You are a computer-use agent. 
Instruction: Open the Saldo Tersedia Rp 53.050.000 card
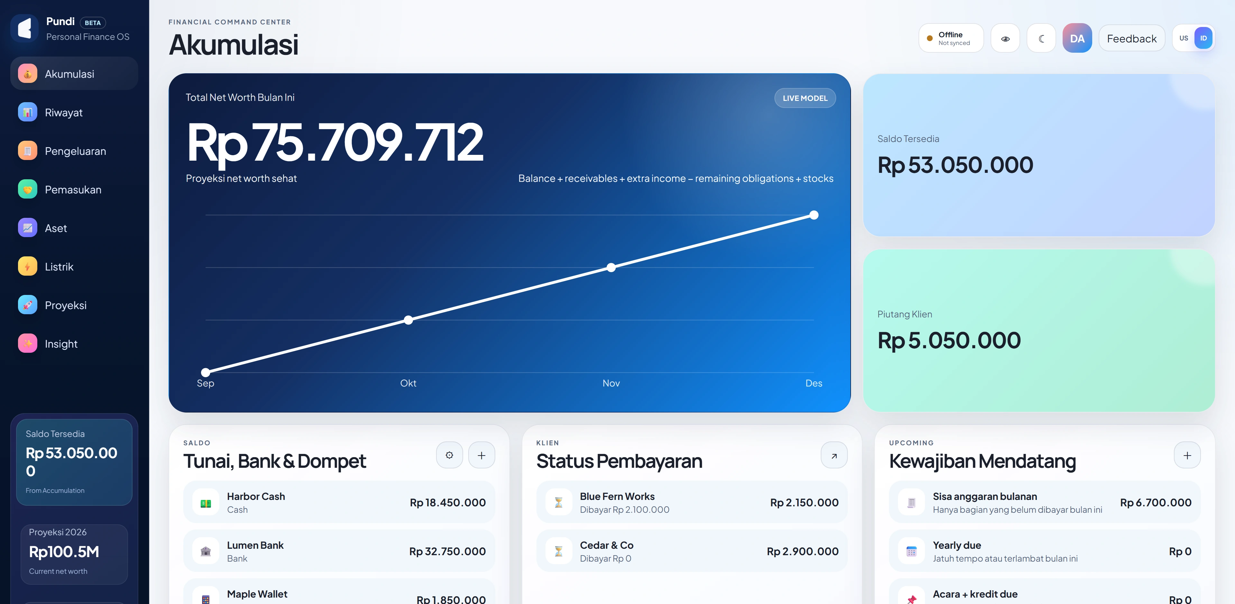point(1039,155)
